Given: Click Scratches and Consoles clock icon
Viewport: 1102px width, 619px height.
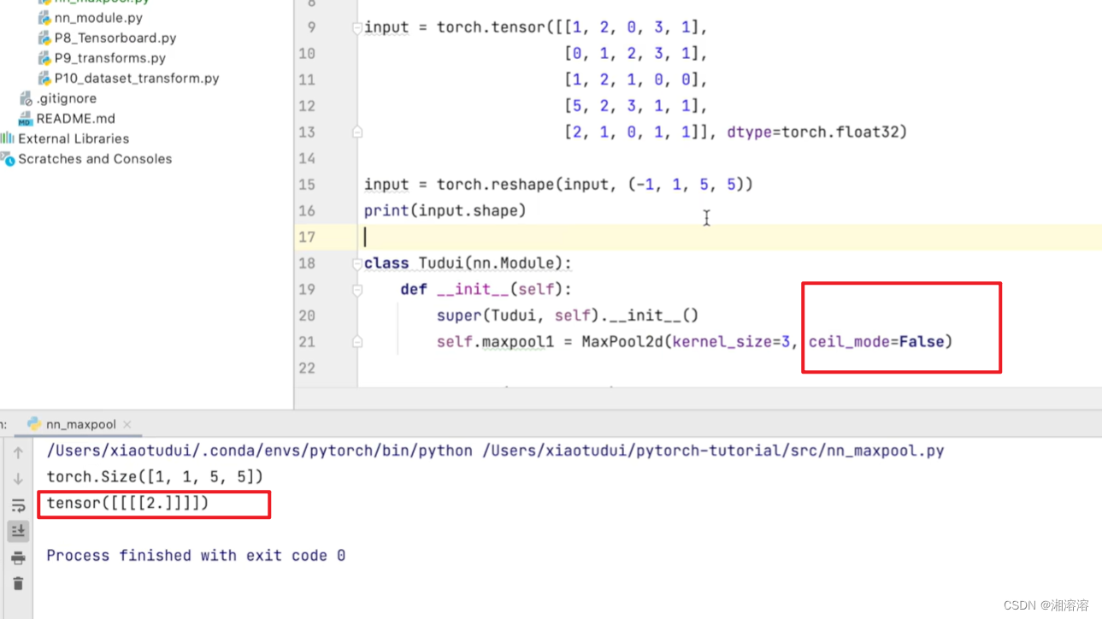Looking at the screenshot, I should tap(8, 159).
